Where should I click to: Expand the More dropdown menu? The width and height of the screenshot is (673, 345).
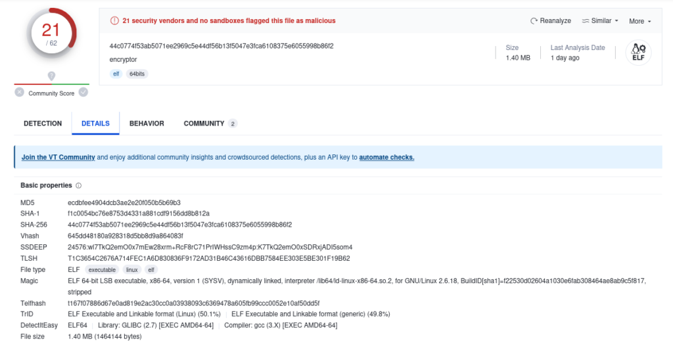pos(640,21)
